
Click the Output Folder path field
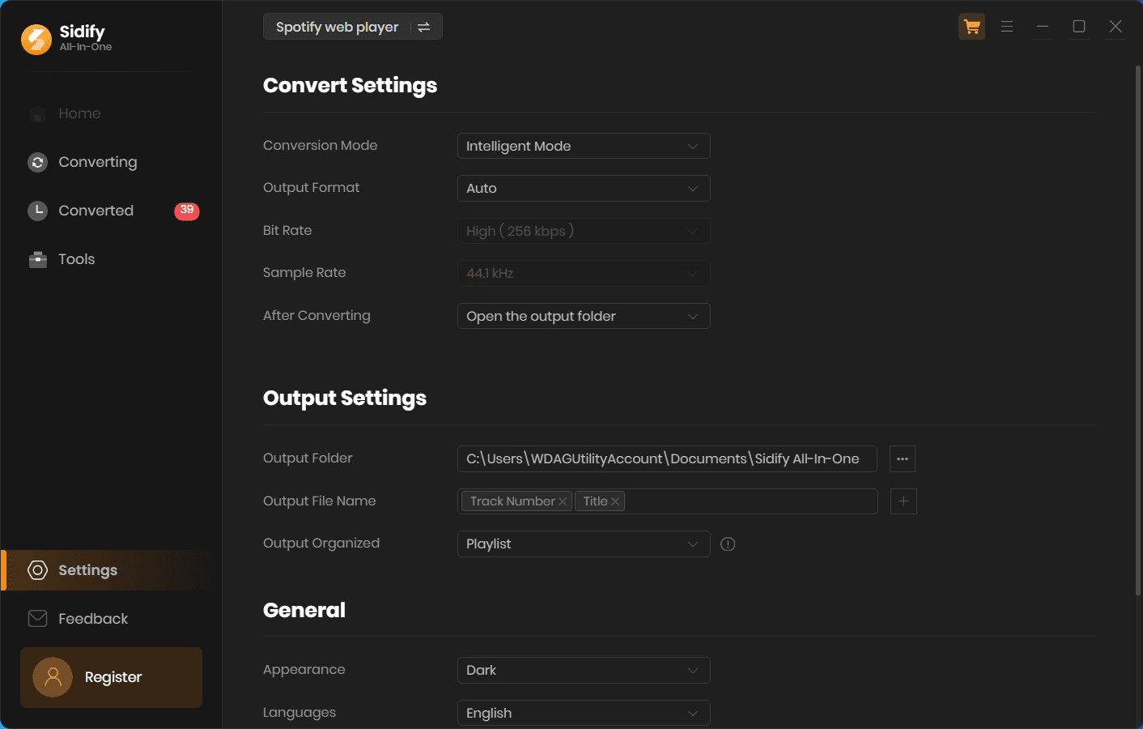(x=666, y=459)
